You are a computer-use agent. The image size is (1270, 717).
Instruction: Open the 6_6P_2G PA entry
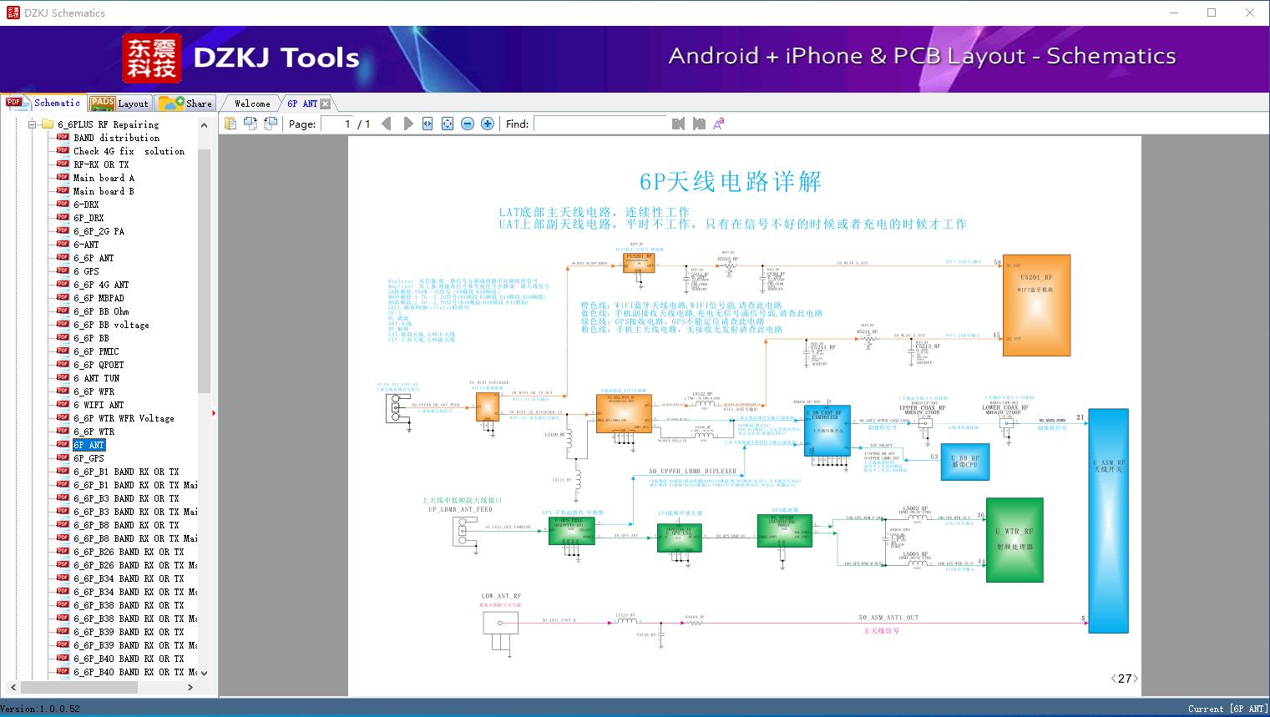[99, 231]
